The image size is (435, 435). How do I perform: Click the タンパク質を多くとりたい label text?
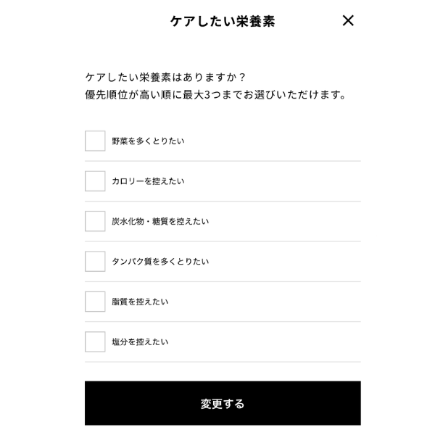pos(160,262)
